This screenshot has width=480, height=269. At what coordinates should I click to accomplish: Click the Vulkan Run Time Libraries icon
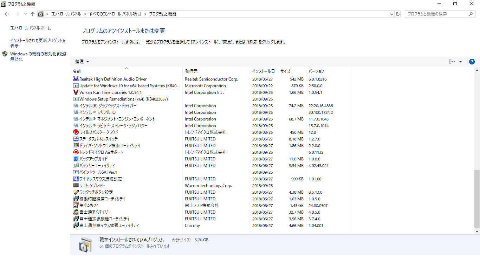click(76, 92)
